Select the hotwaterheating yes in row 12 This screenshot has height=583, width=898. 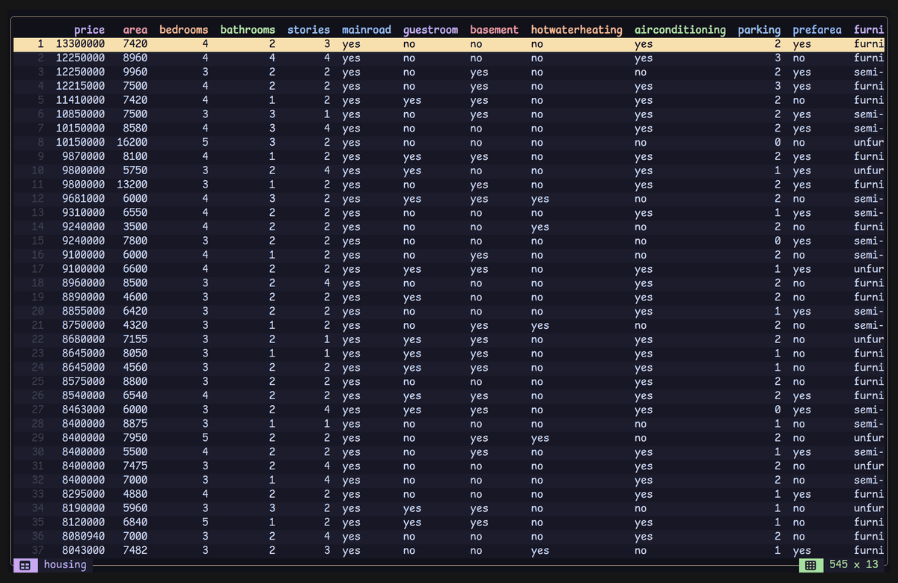[x=540, y=199]
